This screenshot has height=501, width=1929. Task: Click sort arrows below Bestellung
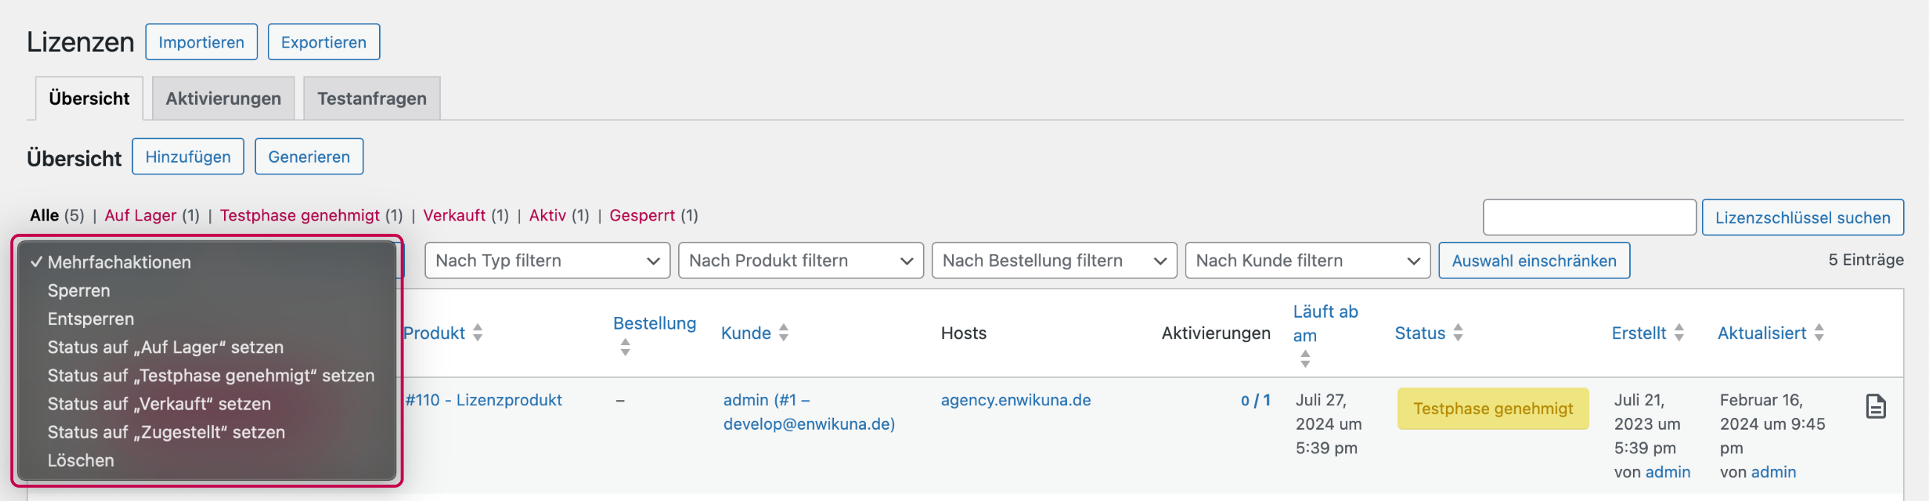click(x=625, y=347)
